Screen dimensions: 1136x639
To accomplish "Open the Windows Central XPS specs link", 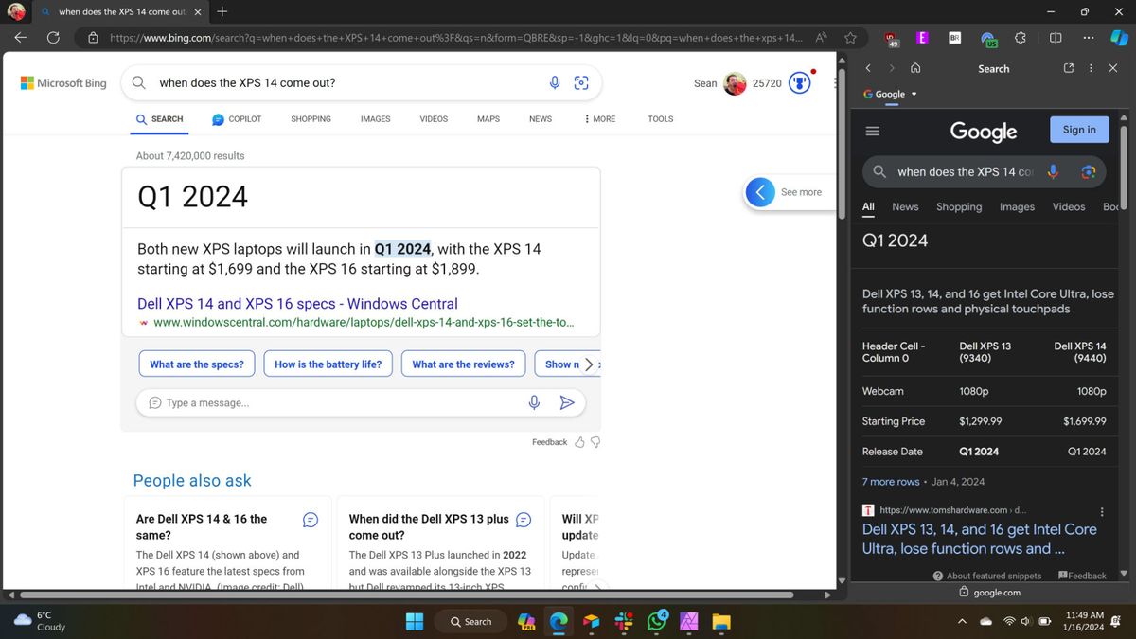I will pos(298,303).
